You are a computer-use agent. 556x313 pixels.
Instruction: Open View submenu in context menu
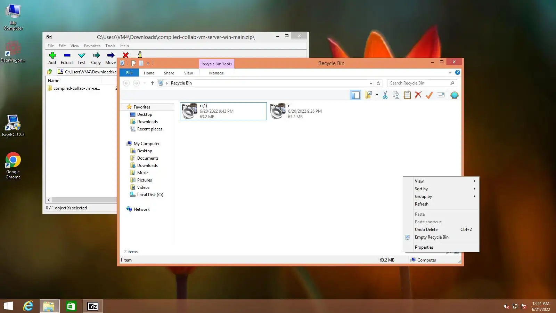tap(441, 181)
